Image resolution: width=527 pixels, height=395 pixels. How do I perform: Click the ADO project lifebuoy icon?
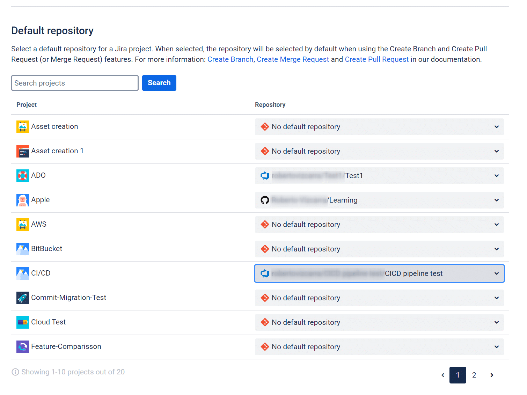pyautogui.click(x=22, y=176)
